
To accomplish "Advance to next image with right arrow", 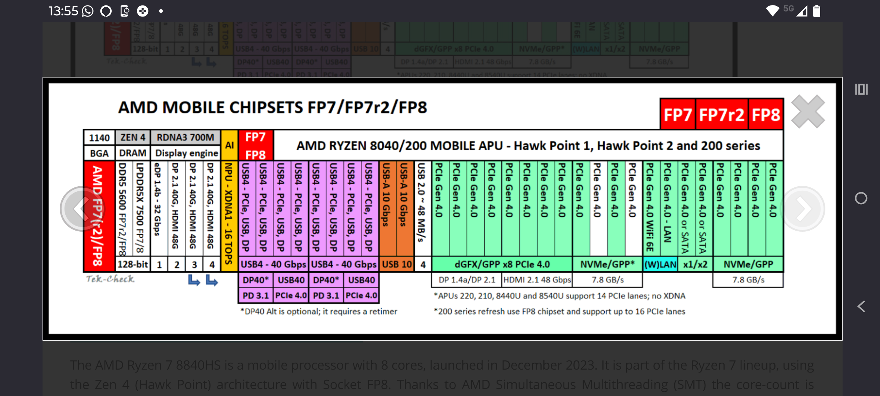I will [803, 209].
